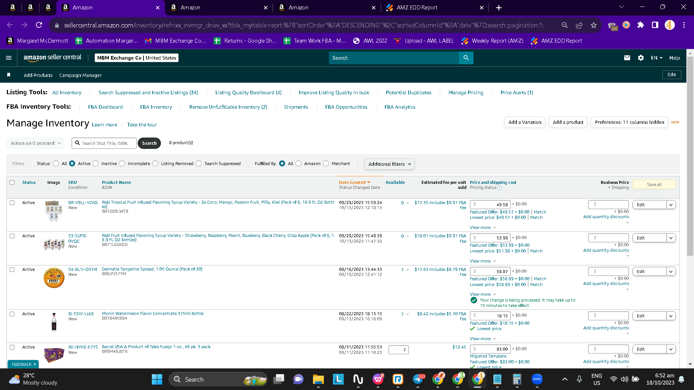
Task: Open Preferences: 11 columns hidden
Action: coord(629,122)
